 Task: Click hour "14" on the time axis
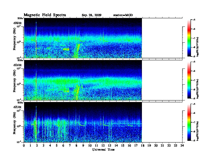[116, 146]
